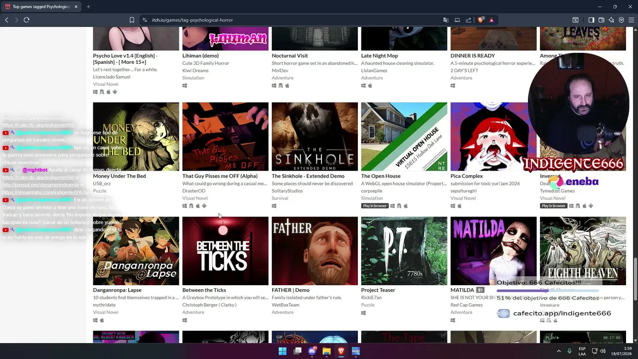This screenshot has height=359, width=638.
Task: Visit author Christoph Berger ( Clarky )'s page
Action: 209,305
